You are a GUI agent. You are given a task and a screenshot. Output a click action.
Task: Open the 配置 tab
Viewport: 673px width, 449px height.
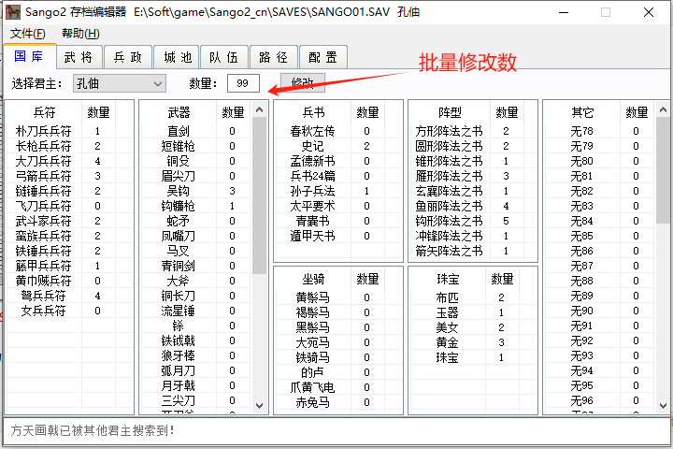pos(322,57)
